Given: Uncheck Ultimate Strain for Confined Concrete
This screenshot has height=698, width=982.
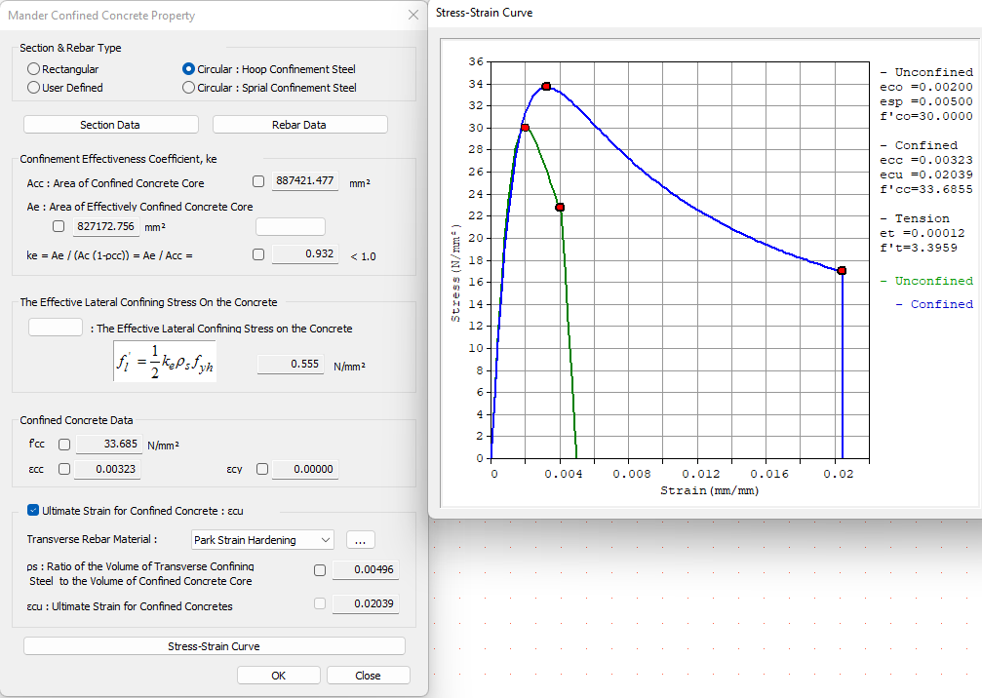Looking at the screenshot, I should [x=34, y=510].
